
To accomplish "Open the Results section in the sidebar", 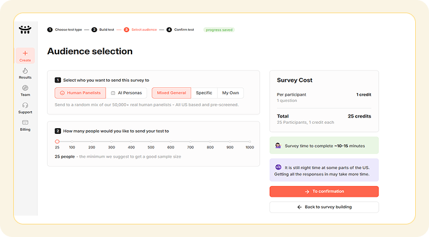I will tap(25, 74).
